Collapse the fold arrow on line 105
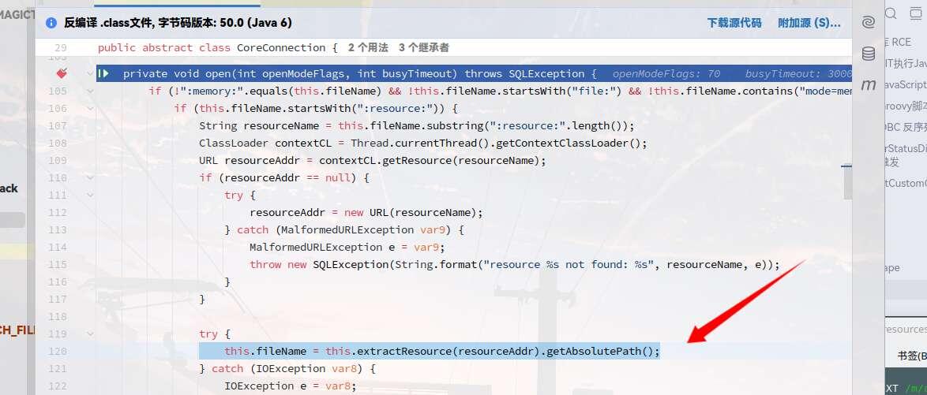The width and height of the screenshot is (927, 395). 89,91
